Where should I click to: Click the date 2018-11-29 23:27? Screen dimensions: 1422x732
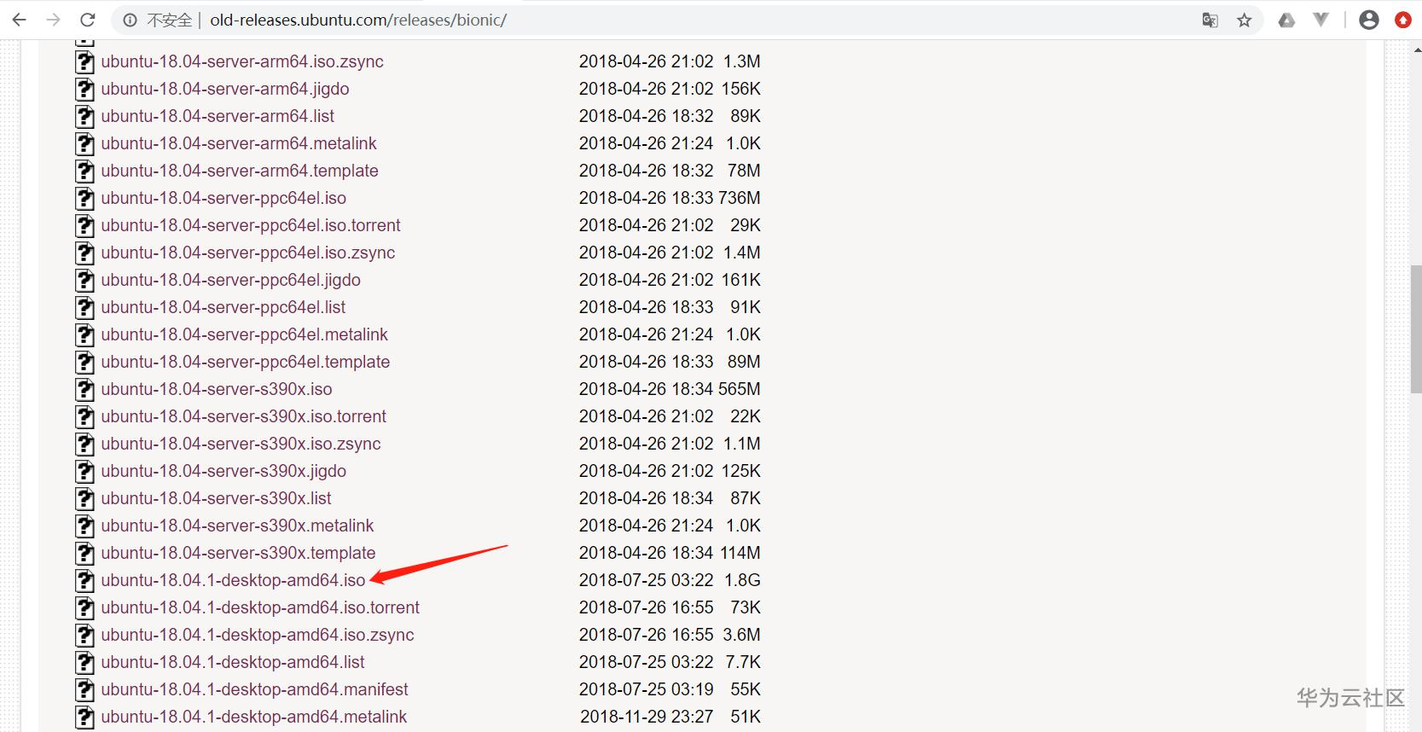[x=647, y=717]
